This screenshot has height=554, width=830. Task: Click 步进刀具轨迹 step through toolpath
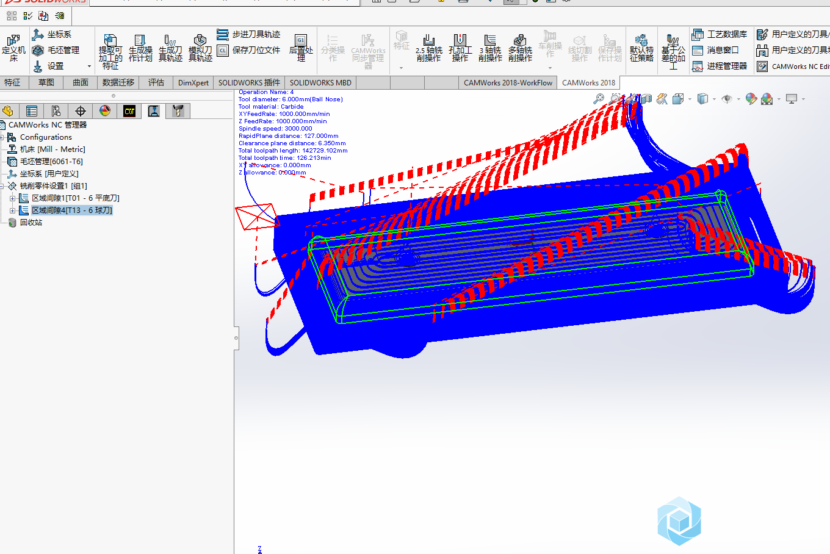click(x=249, y=35)
